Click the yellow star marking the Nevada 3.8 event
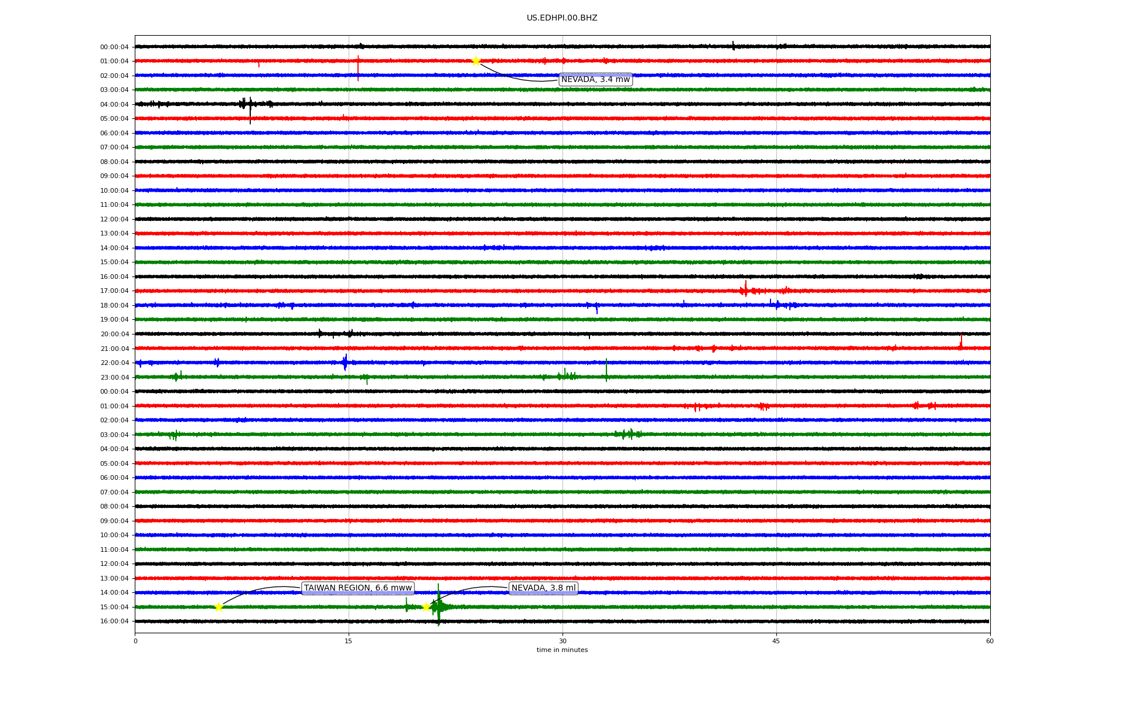 [x=426, y=607]
